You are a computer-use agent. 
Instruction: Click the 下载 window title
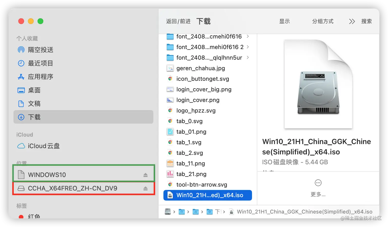[x=203, y=21]
